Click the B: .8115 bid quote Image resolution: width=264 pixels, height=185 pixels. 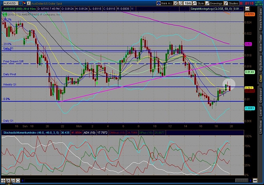click(x=247, y=3)
